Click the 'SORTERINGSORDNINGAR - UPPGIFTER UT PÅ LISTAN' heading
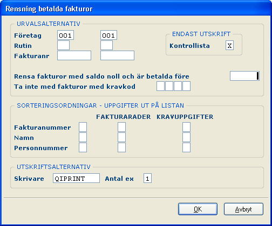This screenshot has height=226, width=272. [x=100, y=105]
